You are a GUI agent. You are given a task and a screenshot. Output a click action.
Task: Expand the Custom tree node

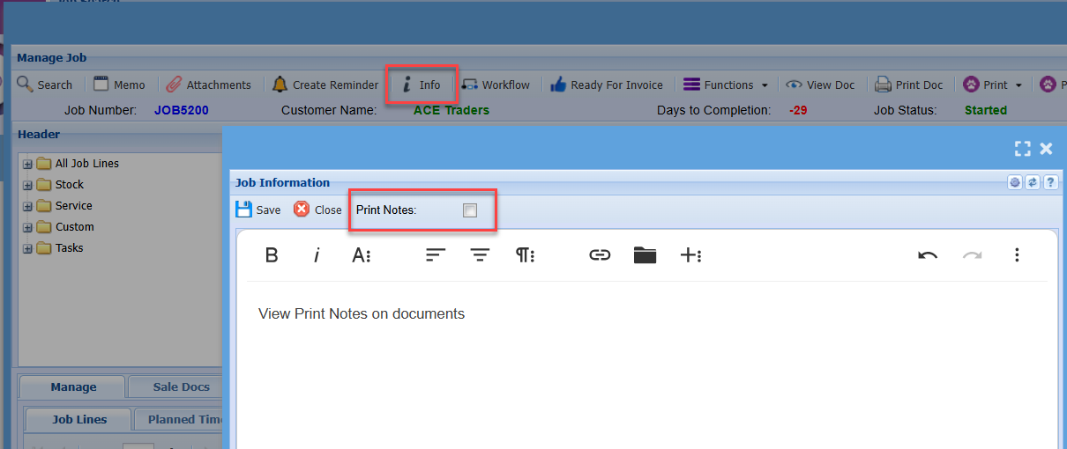[x=27, y=226]
